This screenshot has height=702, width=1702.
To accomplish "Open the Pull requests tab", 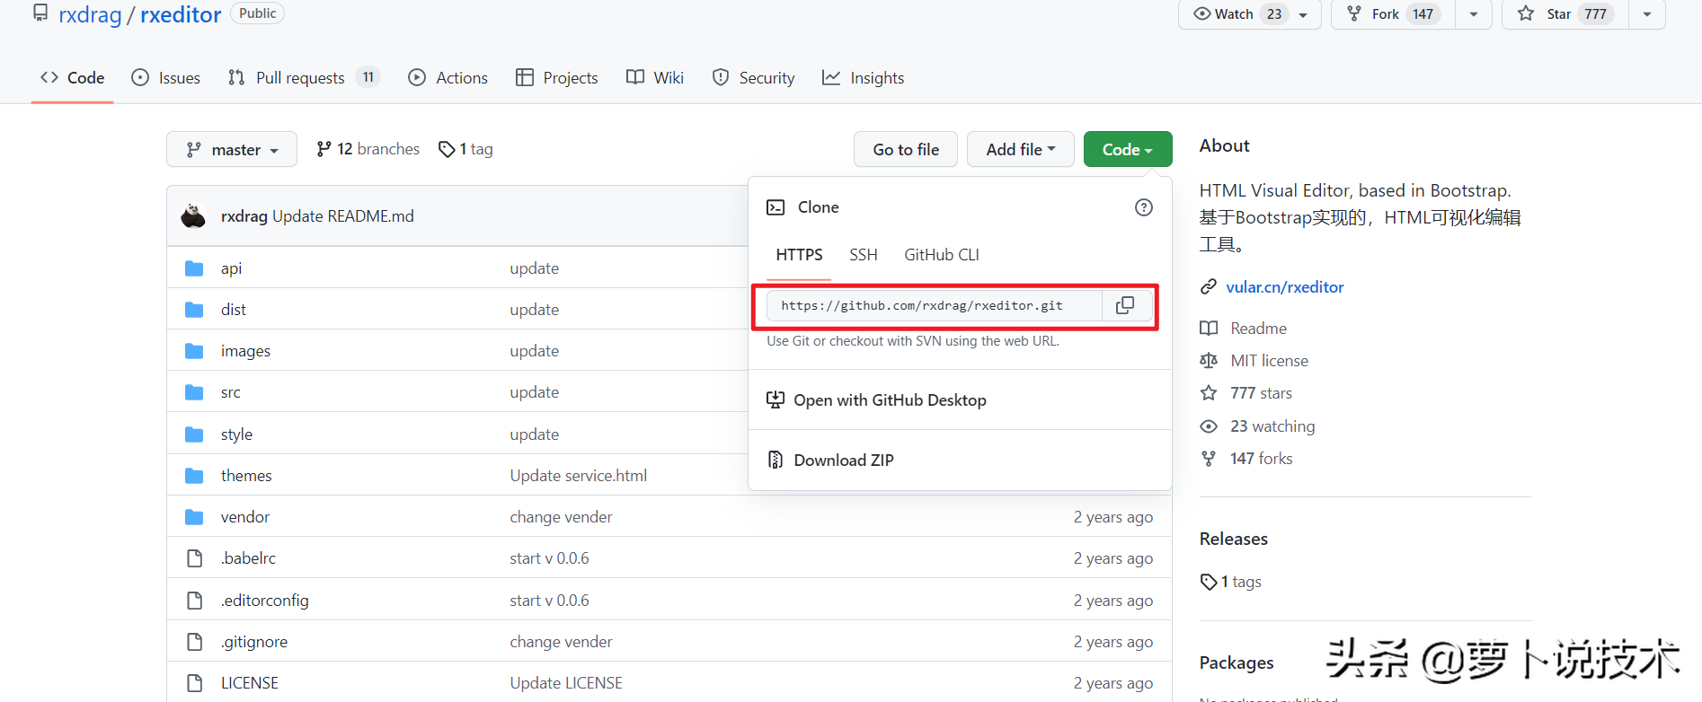I will (304, 78).
